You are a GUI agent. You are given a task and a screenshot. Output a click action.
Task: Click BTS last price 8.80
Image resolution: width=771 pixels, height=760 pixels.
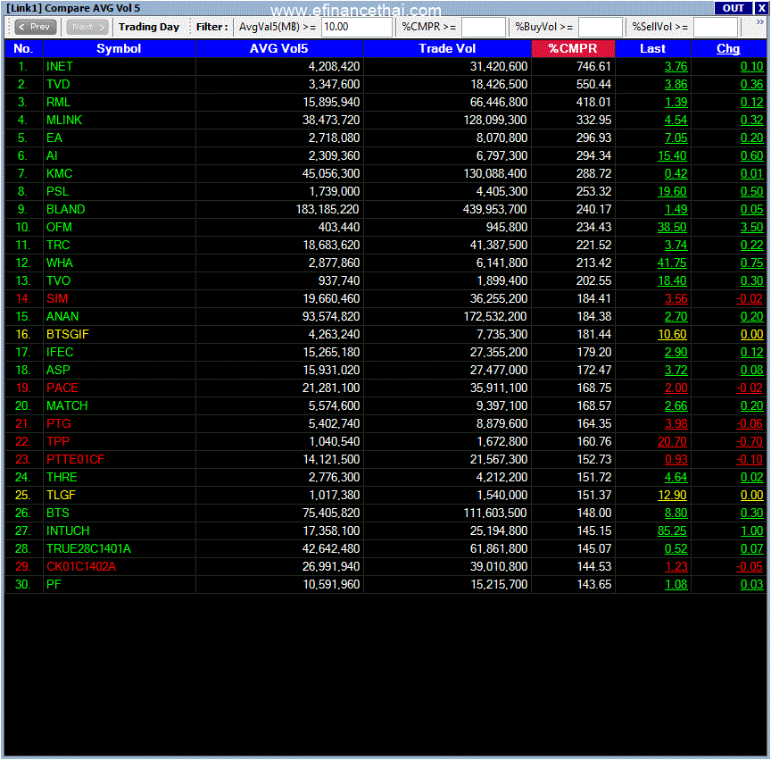click(x=676, y=513)
